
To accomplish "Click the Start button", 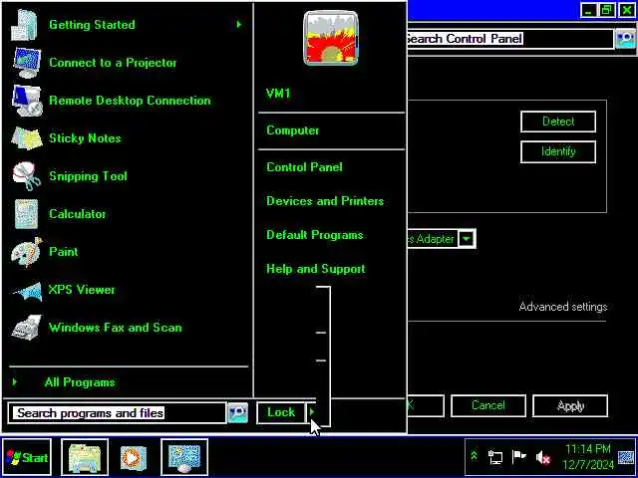I will 27,457.
